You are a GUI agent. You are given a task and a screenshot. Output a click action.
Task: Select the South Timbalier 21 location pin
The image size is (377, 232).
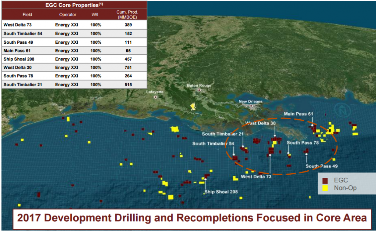tap(243, 146)
